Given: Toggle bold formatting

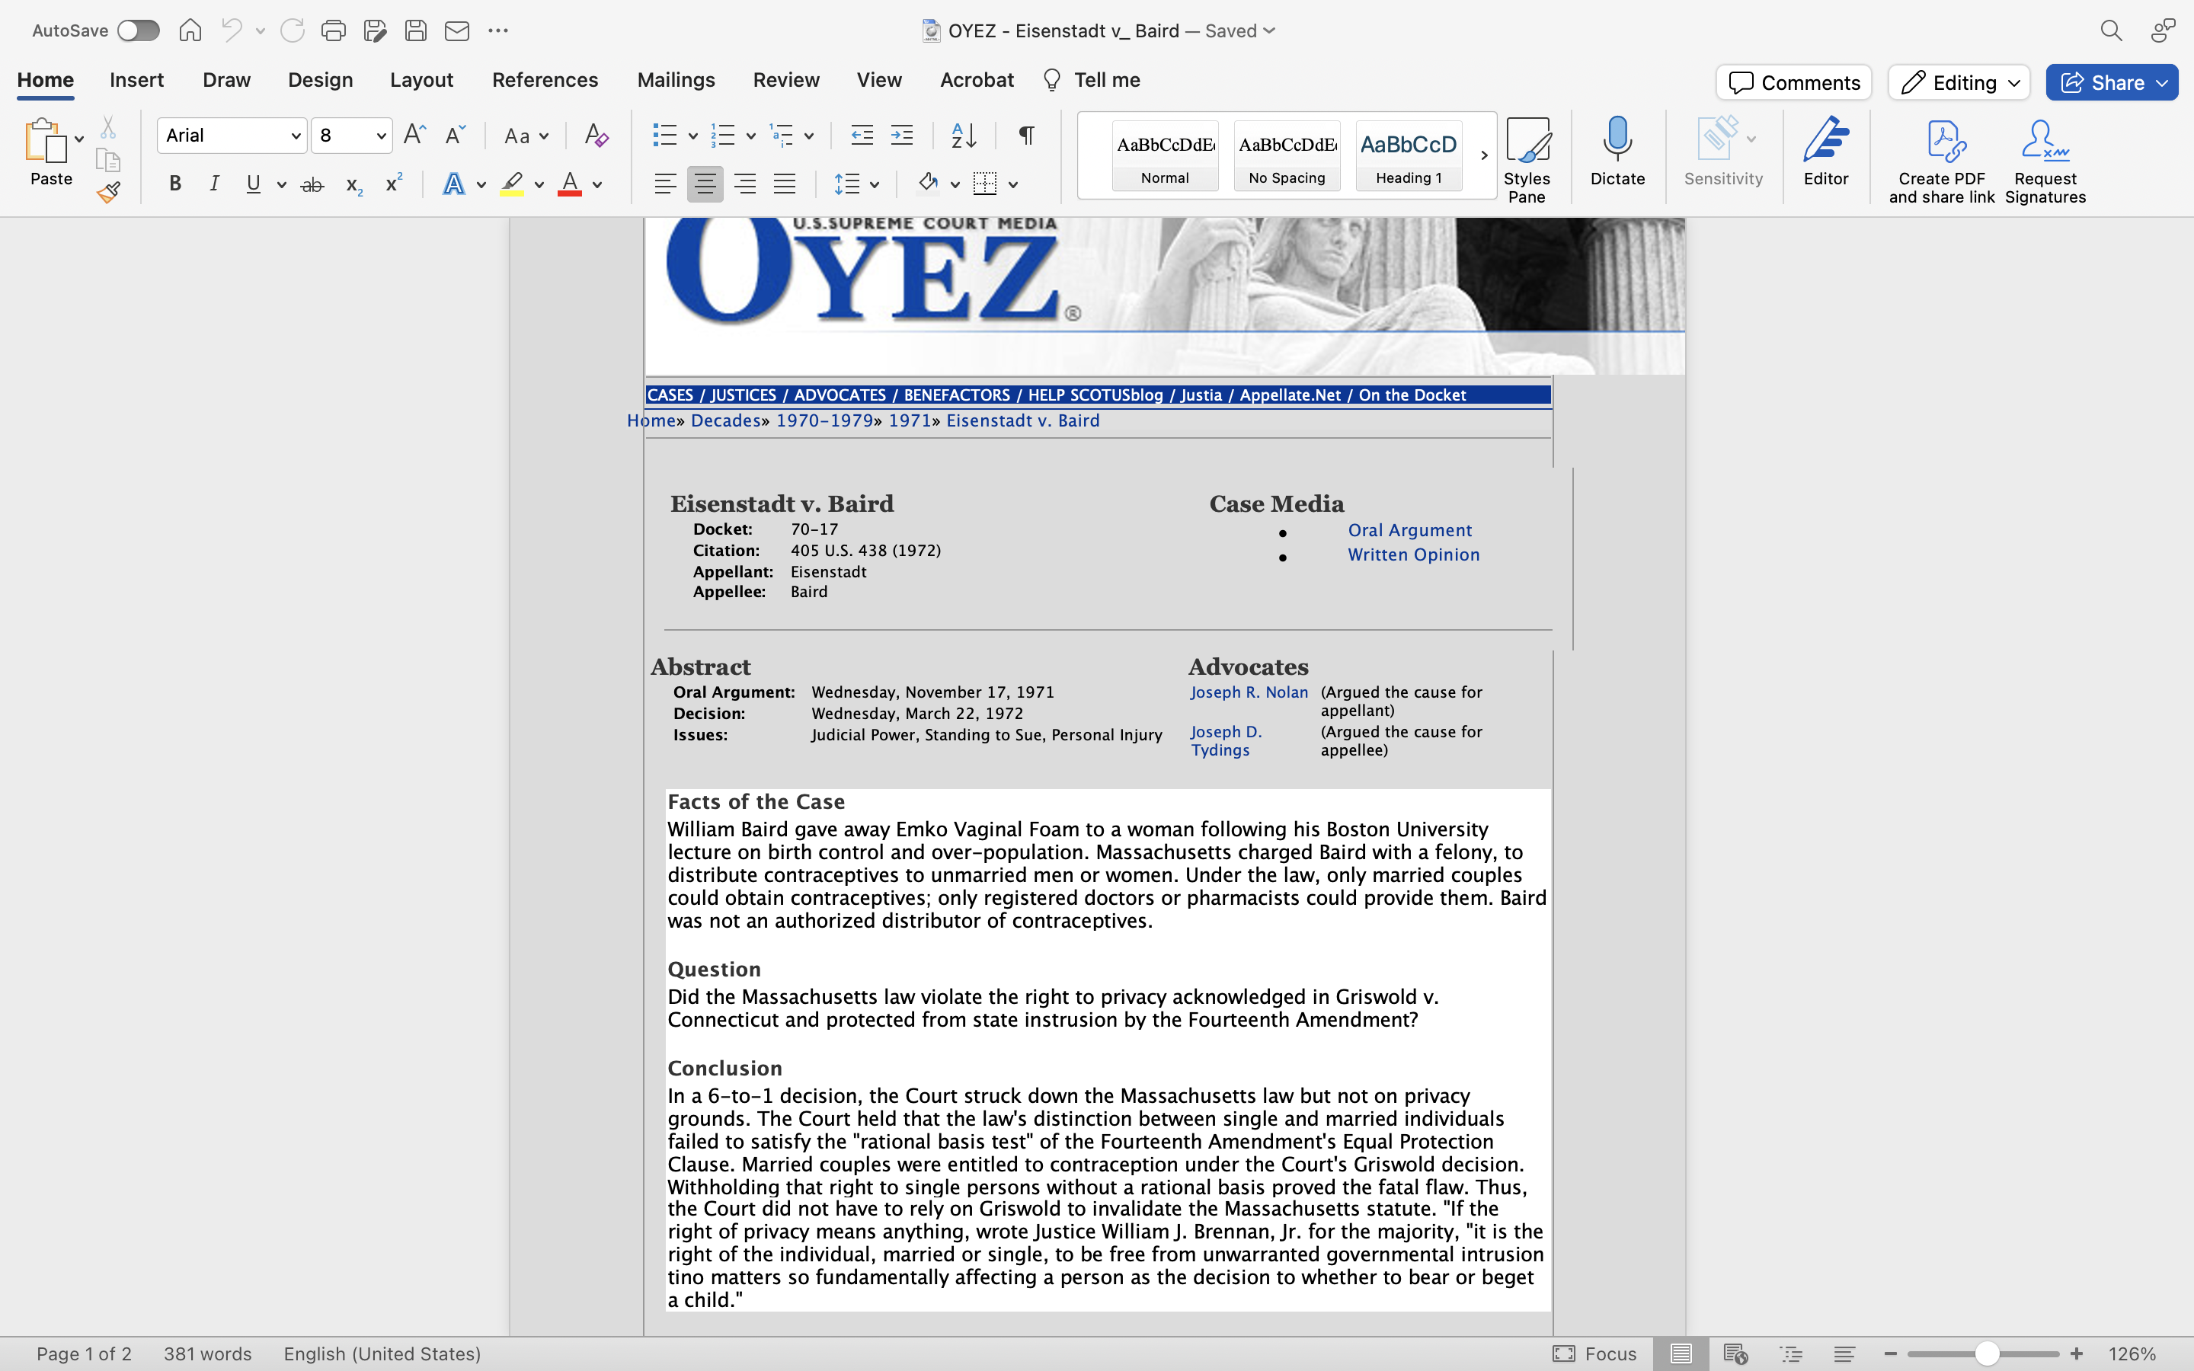Looking at the screenshot, I should [174, 184].
